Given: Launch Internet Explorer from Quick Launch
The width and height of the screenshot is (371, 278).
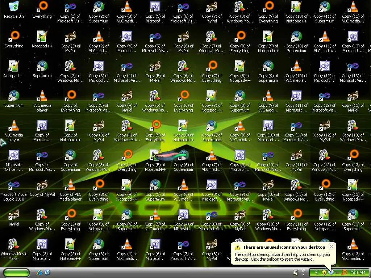Looking at the screenshot, I should [39, 273].
